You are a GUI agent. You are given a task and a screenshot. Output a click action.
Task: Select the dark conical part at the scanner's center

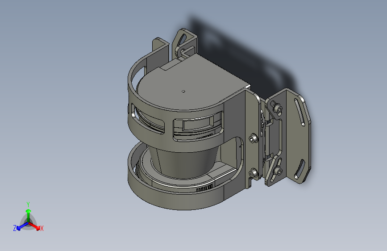(184, 162)
